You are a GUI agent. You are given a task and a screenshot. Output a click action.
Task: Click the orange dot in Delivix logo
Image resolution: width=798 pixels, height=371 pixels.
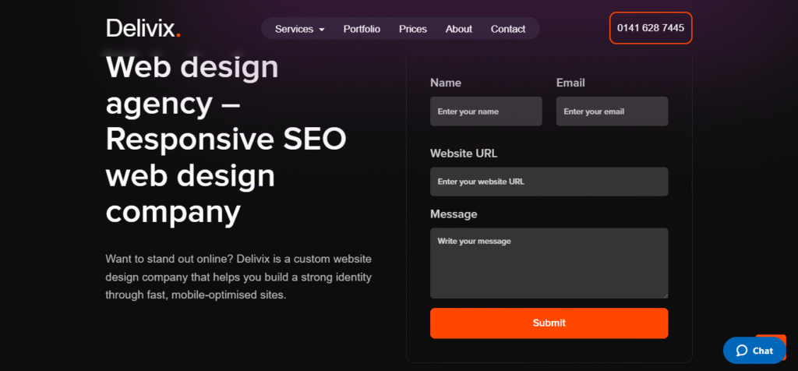click(x=178, y=35)
